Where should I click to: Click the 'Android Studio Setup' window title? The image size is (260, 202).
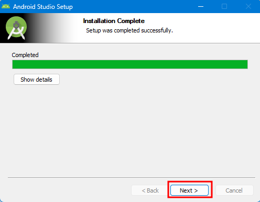(x=43, y=7)
